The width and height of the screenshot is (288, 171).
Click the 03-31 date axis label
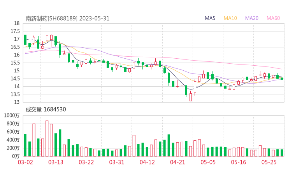click(117, 162)
